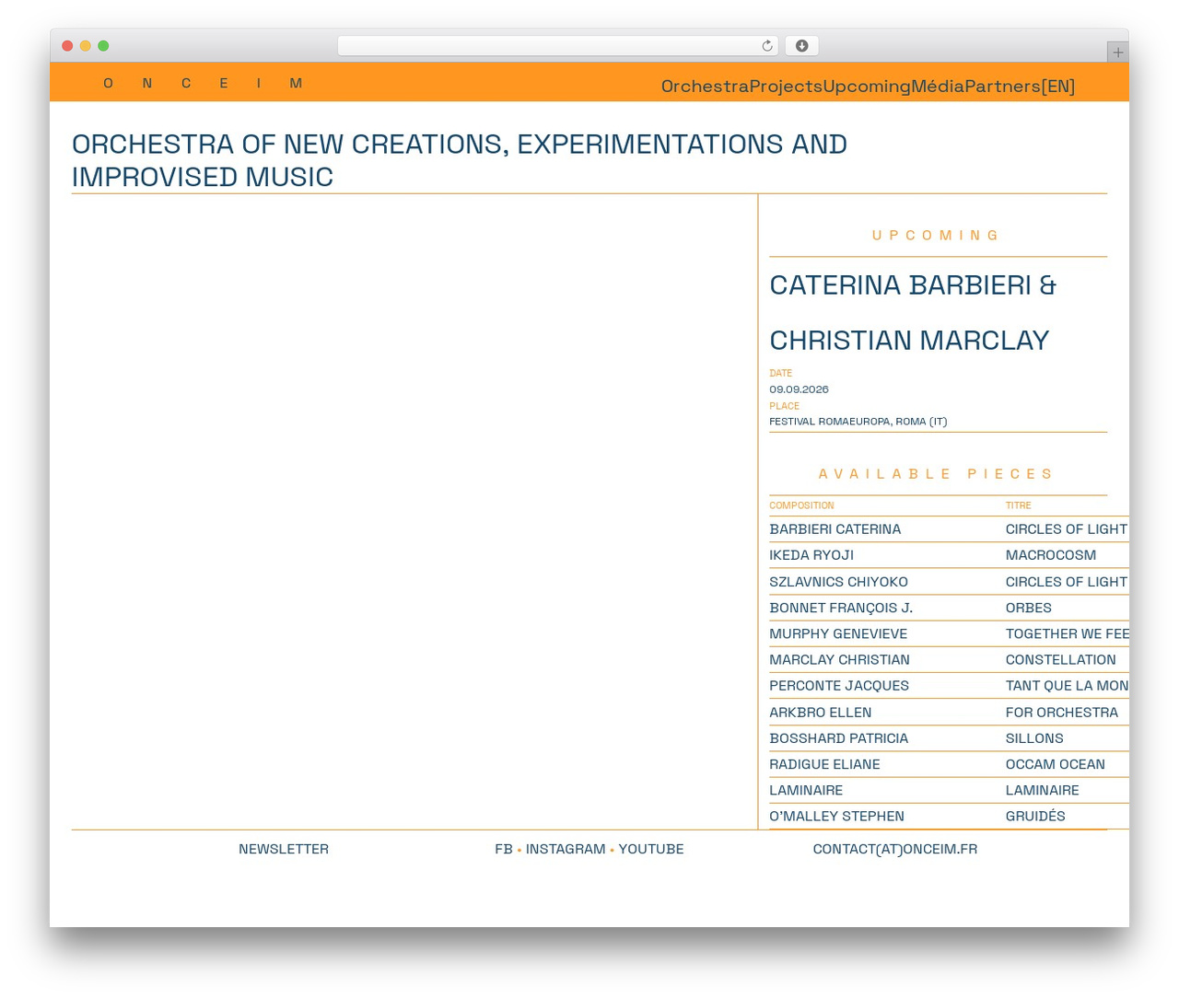Open Bosshard Patricia composer entry
The image size is (1179, 998).
pyautogui.click(x=838, y=738)
